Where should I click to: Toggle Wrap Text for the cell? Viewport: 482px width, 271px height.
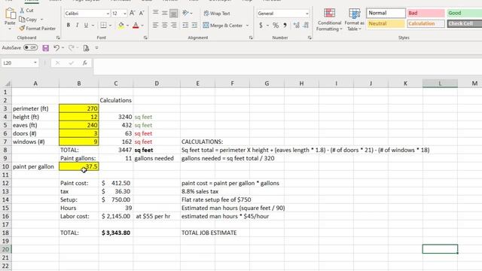coord(217,14)
